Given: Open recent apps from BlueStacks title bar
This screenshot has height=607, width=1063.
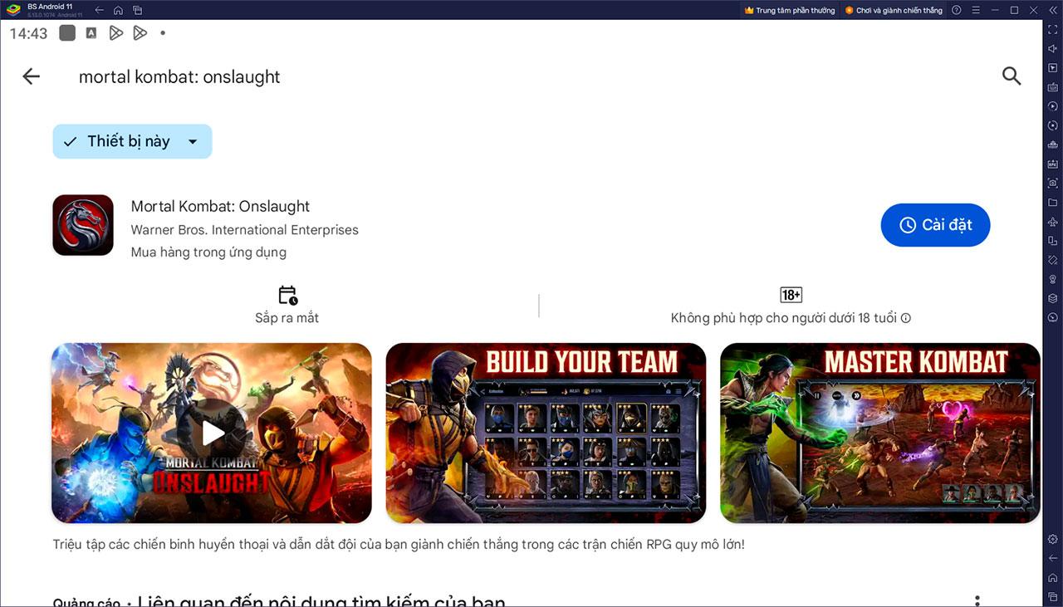Looking at the screenshot, I should pos(138,10).
